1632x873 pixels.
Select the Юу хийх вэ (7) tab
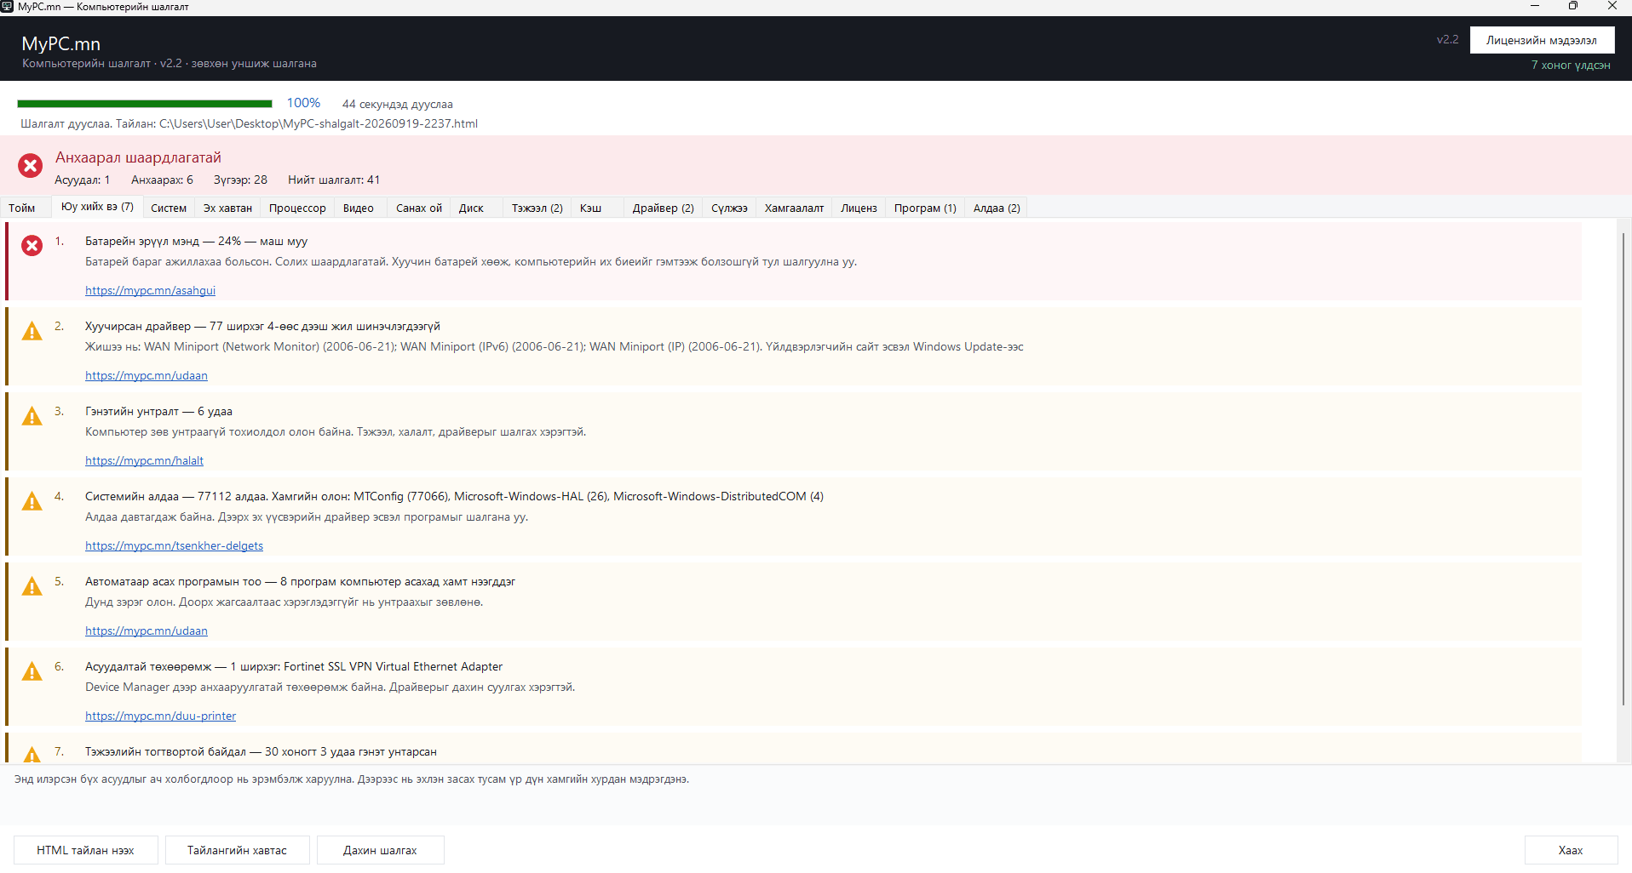coord(97,207)
